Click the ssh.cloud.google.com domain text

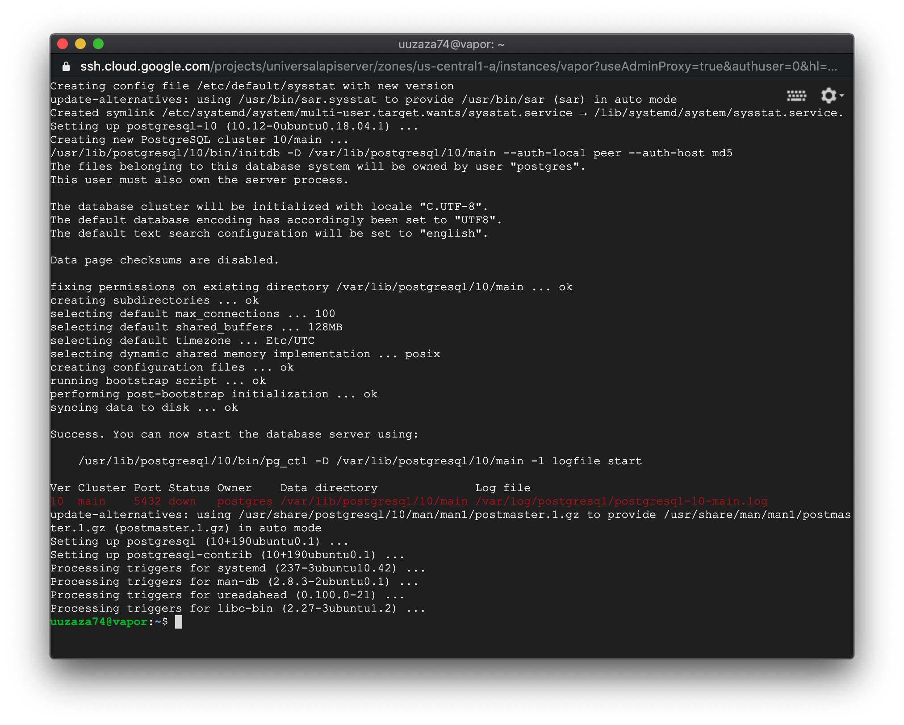tap(145, 67)
